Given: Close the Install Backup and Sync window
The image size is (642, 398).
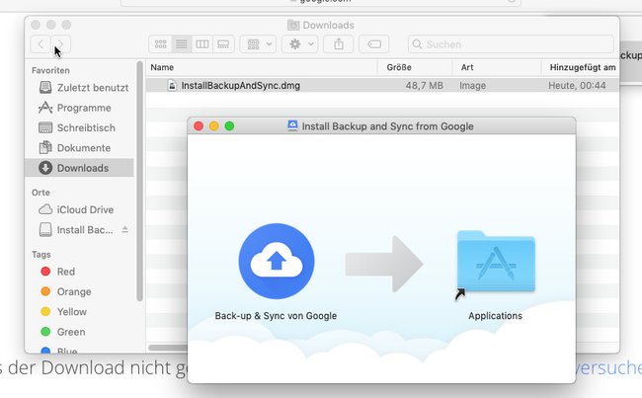Looking at the screenshot, I should tap(199, 126).
